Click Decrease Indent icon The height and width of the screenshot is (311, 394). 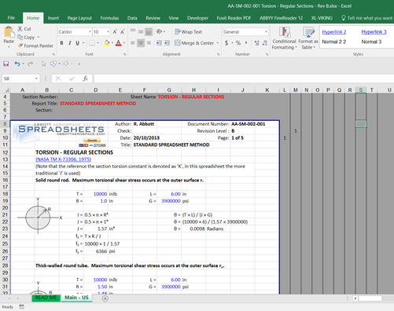[159, 43]
